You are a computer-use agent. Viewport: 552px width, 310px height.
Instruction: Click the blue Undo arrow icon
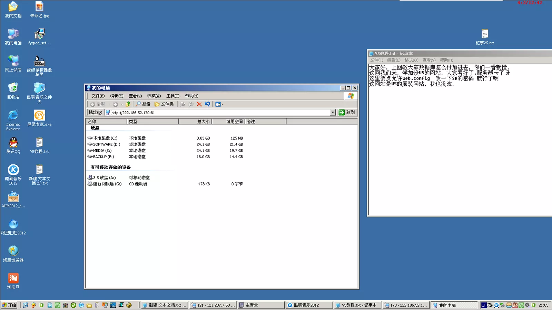[x=207, y=104]
